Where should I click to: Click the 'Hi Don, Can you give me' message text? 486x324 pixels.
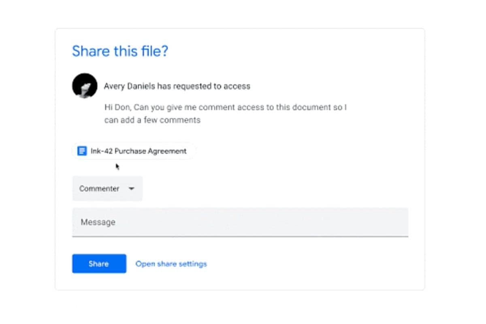click(x=225, y=114)
